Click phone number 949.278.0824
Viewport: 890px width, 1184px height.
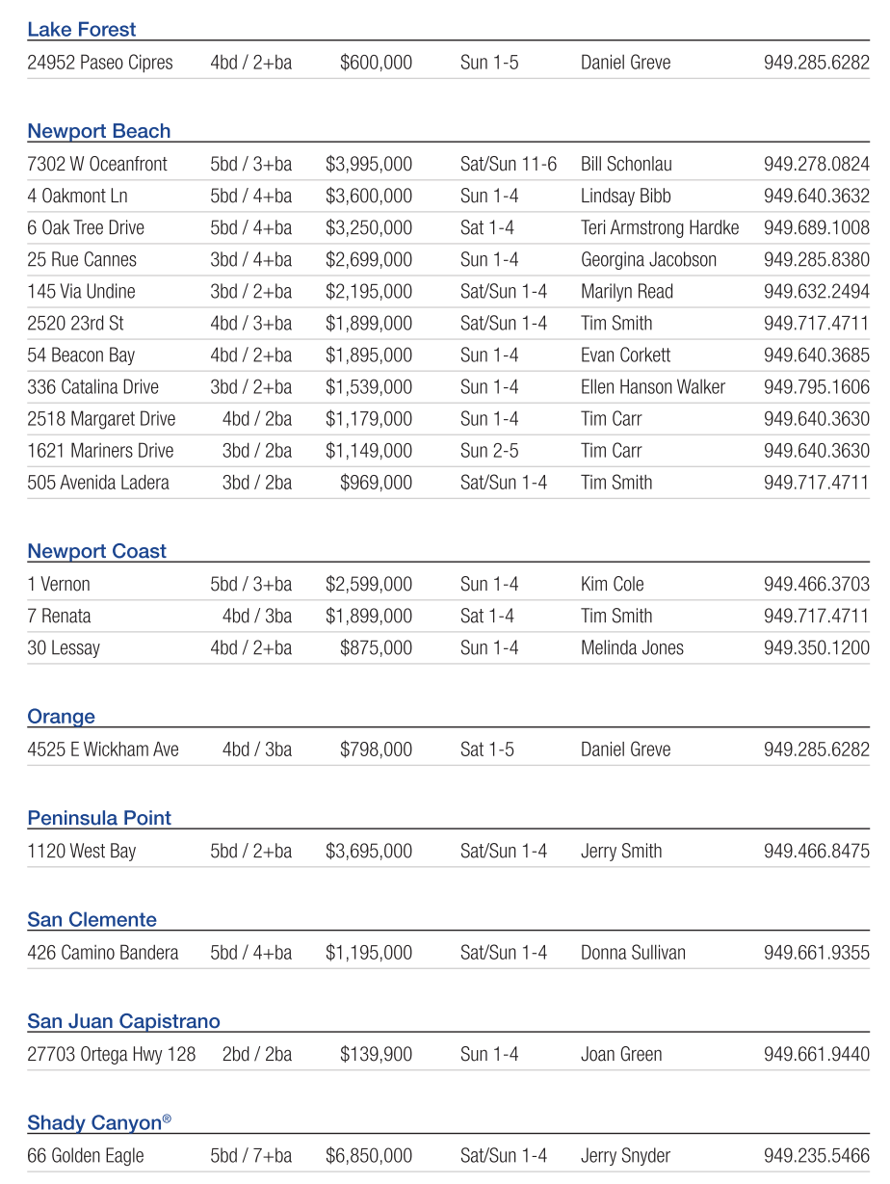tap(816, 164)
